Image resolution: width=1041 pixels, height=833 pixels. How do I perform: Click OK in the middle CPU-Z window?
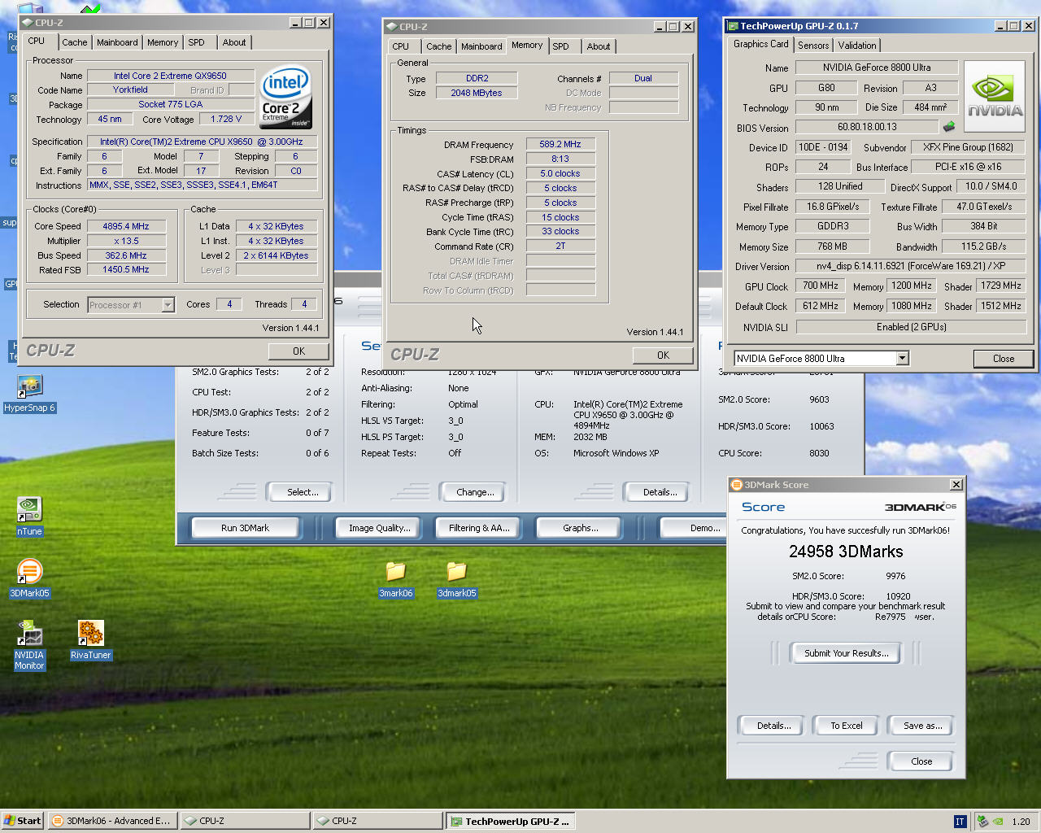pyautogui.click(x=663, y=355)
